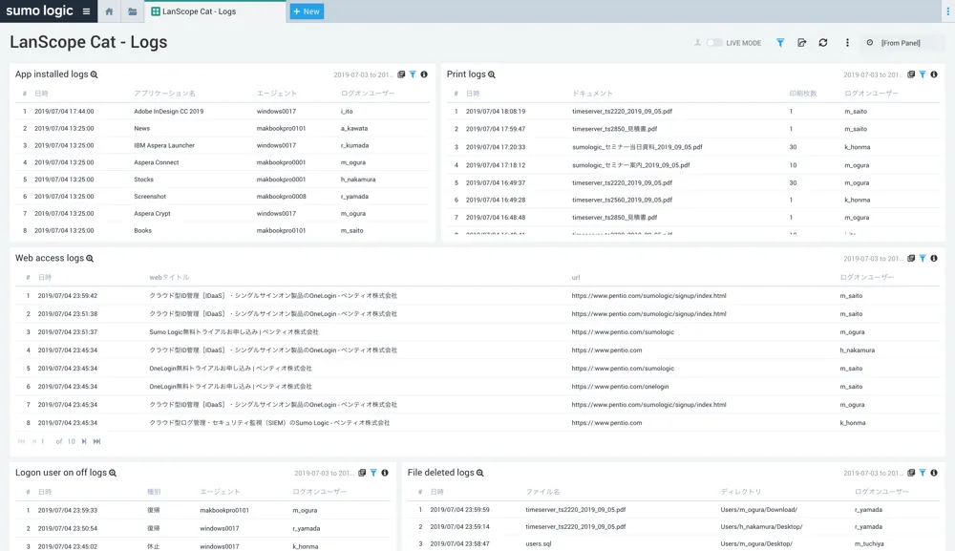Click Print logs copy panel icon
Image resolution: width=955 pixels, height=551 pixels.
tap(910, 74)
